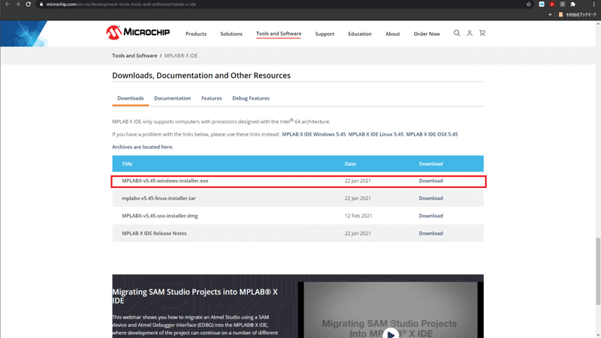Image resolution: width=601 pixels, height=338 pixels.
Task: Click the page vertical scrollbar thumb
Action: [597, 271]
